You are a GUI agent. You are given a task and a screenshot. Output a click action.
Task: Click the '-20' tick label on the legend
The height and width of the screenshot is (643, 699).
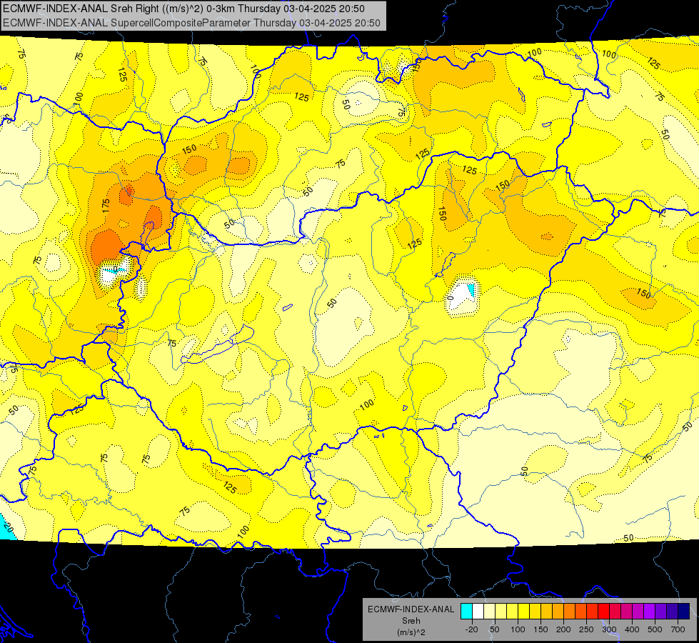[472, 629]
